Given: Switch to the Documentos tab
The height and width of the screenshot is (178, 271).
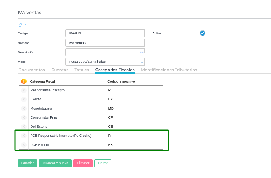Looking at the screenshot, I should coord(32,70).
